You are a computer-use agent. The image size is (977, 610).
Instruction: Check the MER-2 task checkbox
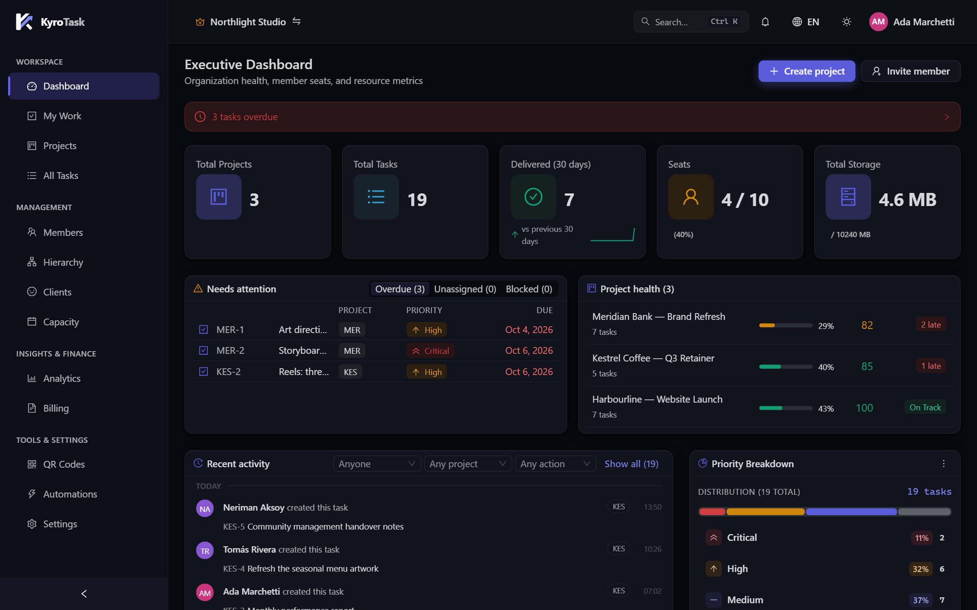[x=204, y=350]
